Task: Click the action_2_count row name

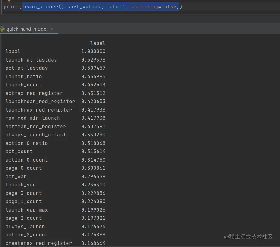Action: coord(27,235)
